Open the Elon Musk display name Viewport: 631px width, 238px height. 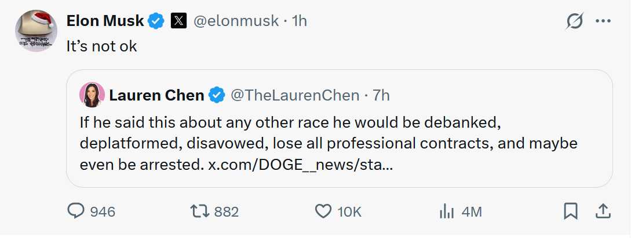[x=105, y=21]
